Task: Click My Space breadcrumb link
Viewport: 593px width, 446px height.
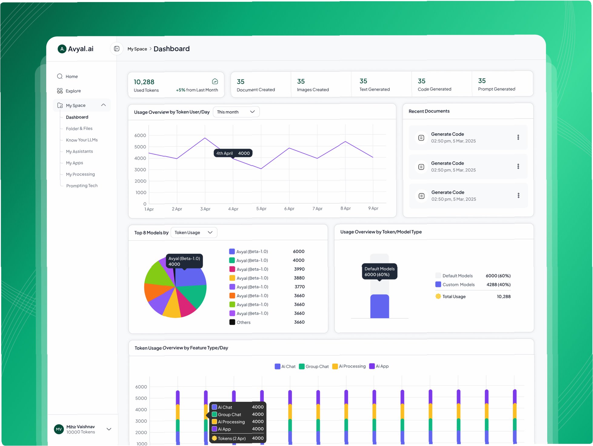Action: coord(137,49)
